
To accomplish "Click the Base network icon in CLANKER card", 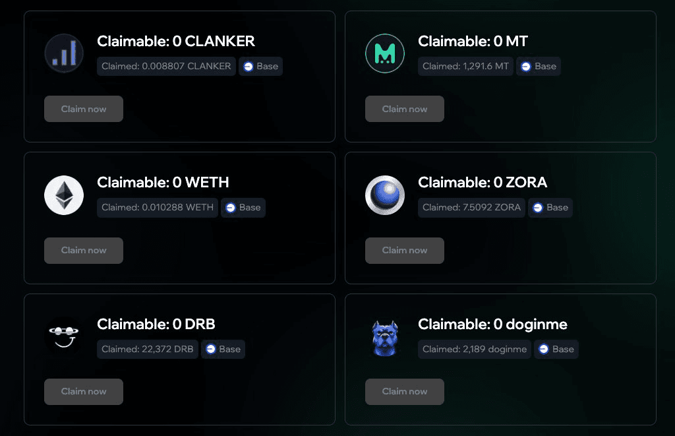I will 249,67.
